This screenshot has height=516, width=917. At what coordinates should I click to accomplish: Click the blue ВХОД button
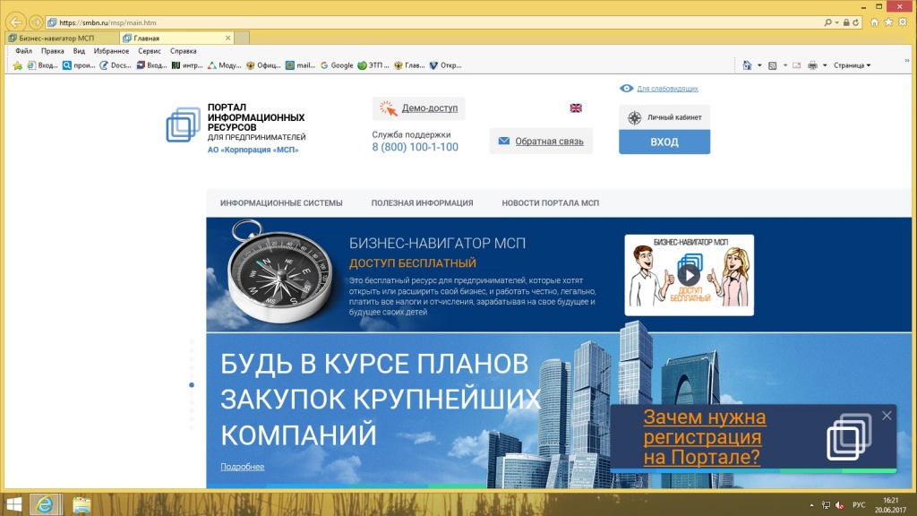(x=664, y=142)
